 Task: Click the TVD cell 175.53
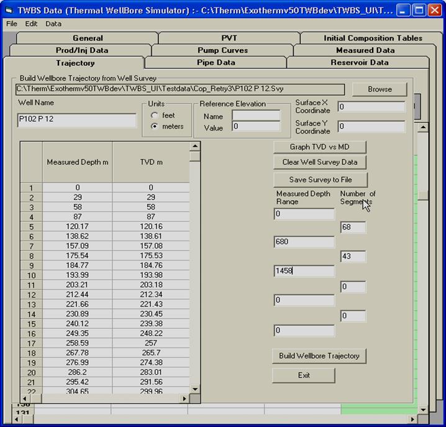click(151, 255)
